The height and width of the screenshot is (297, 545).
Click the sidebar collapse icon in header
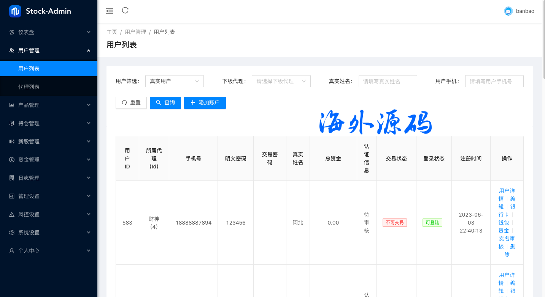[110, 11]
